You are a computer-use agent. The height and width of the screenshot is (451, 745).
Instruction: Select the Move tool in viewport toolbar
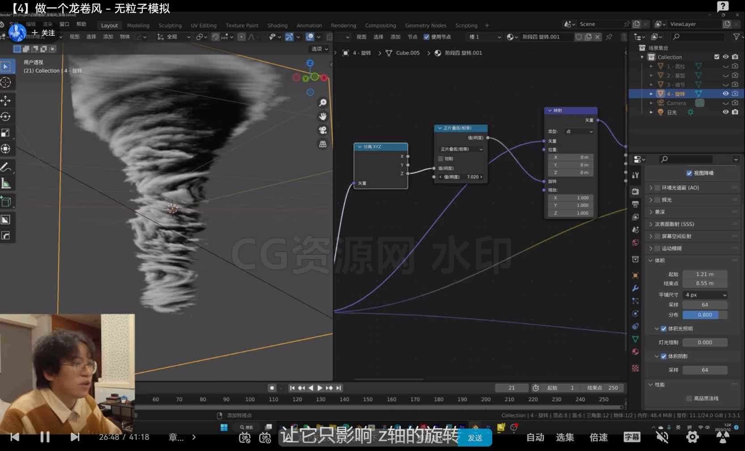coord(6,100)
